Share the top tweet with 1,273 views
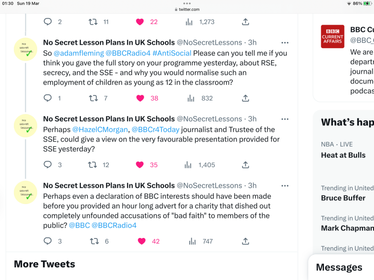The height and width of the screenshot is (280, 374). tap(245, 21)
